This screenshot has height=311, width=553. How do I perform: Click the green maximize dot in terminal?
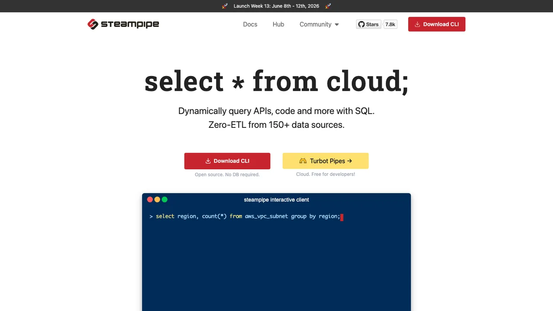point(164,200)
